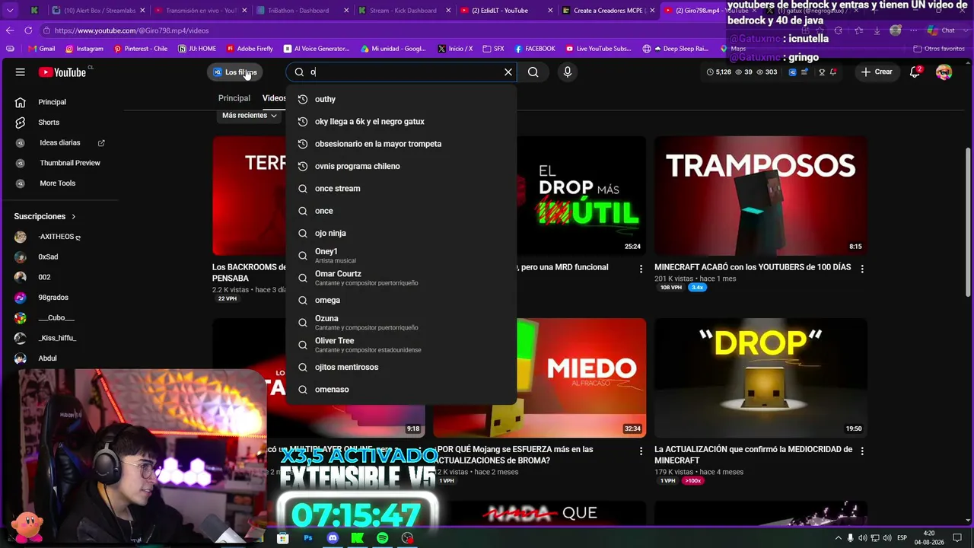This screenshot has width=974, height=548.
Task: Select the 'omega' suggestion
Action: tap(401, 301)
